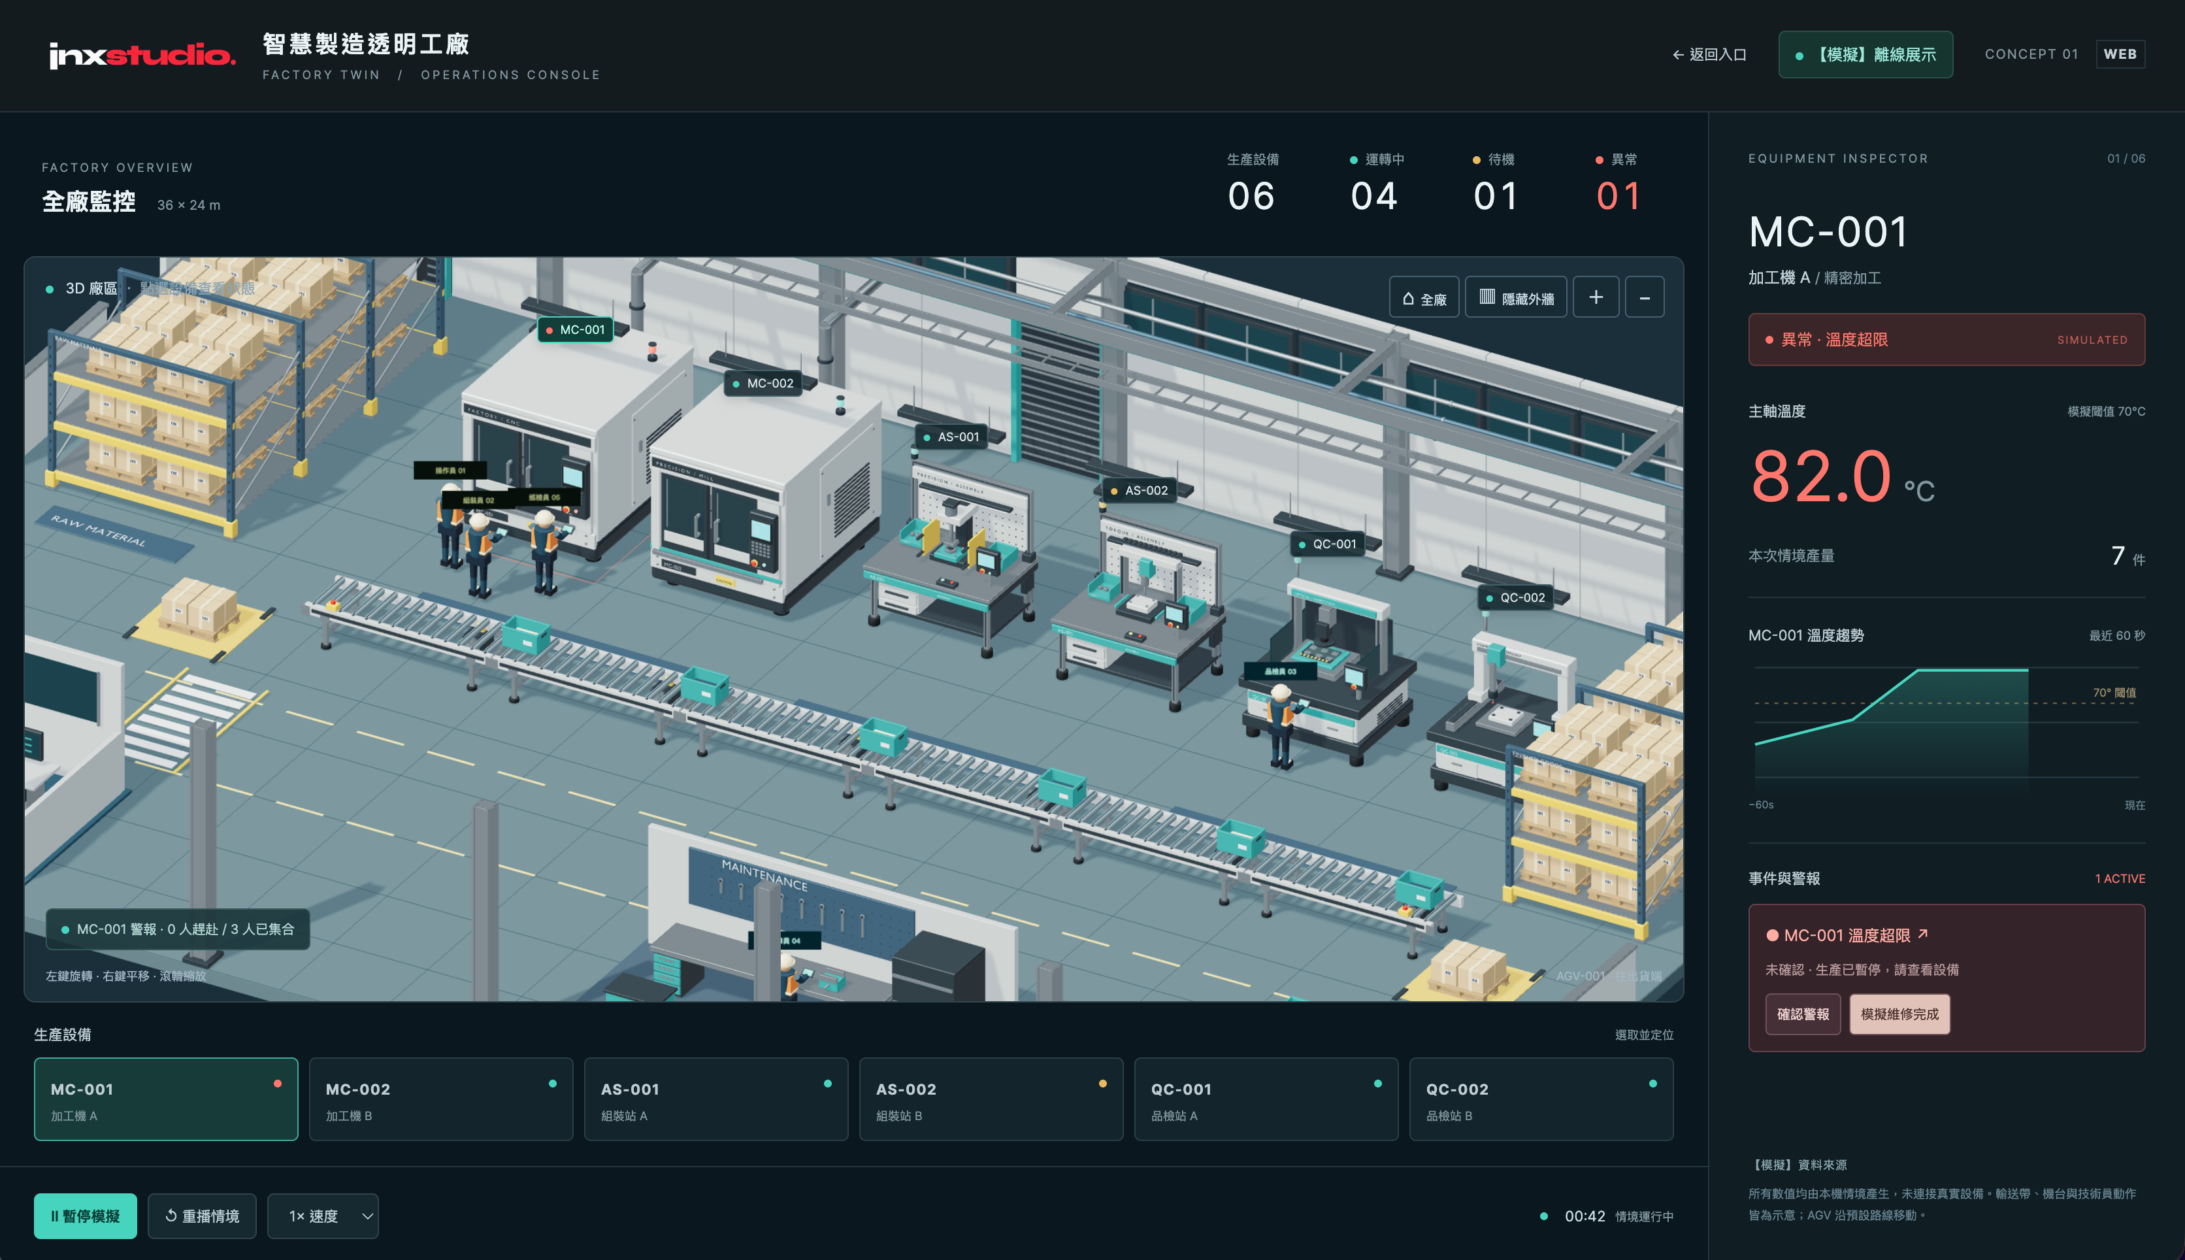2185x1260 pixels.
Task: Open the 1× 速度 speed dropdown
Action: 323,1216
